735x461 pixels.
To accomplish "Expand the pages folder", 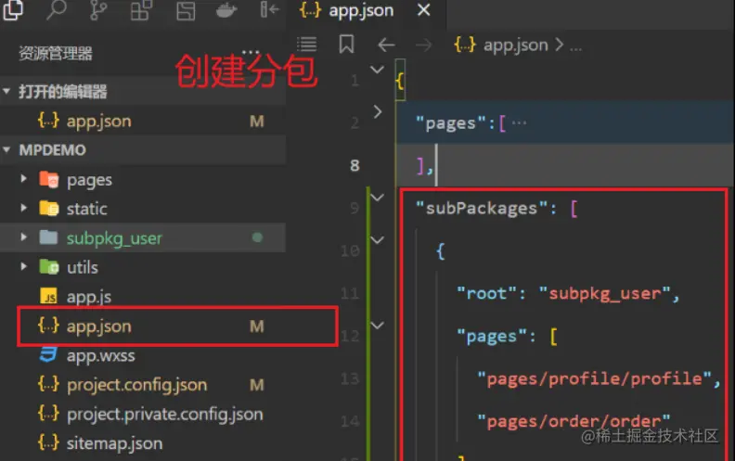I will (x=23, y=179).
